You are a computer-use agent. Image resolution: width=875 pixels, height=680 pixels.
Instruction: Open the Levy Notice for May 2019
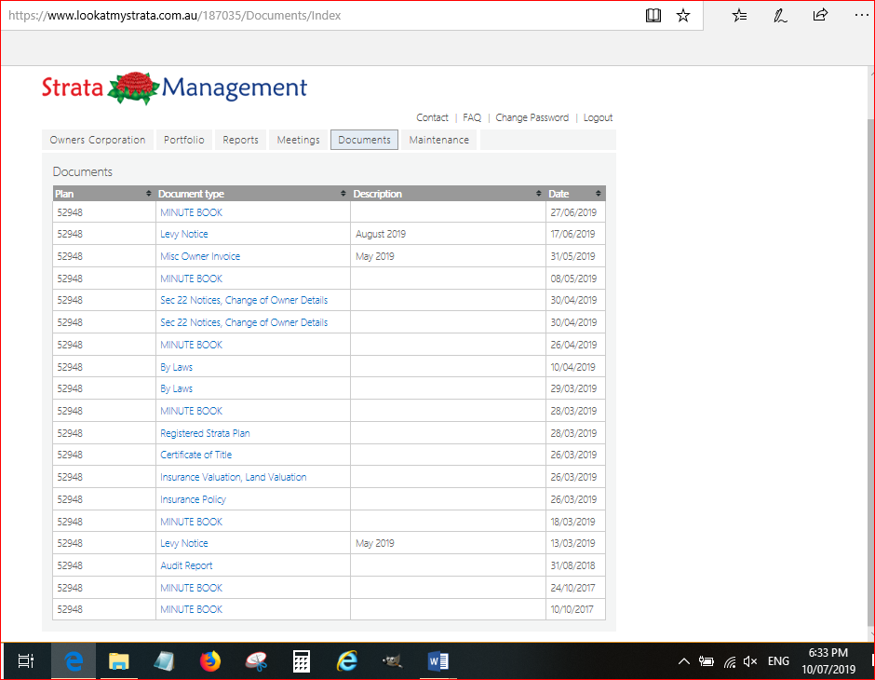pyautogui.click(x=184, y=543)
